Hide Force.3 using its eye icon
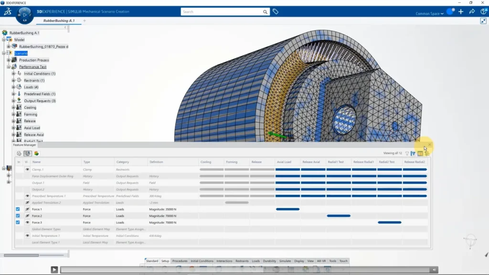This screenshot has width=489, height=275. point(27,222)
